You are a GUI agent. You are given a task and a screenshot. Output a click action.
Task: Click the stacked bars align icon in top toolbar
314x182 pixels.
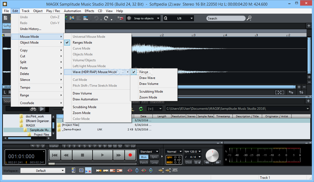(x=86, y=18)
